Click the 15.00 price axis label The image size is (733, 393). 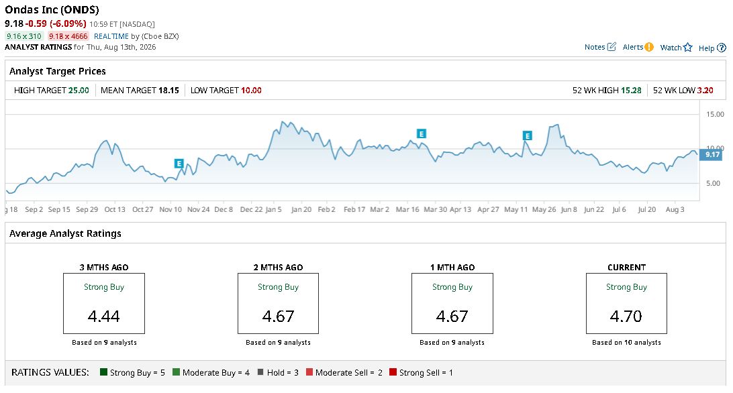pos(716,114)
